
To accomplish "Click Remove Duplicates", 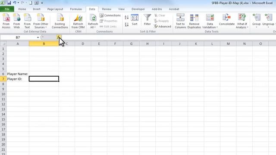I will (194, 21).
